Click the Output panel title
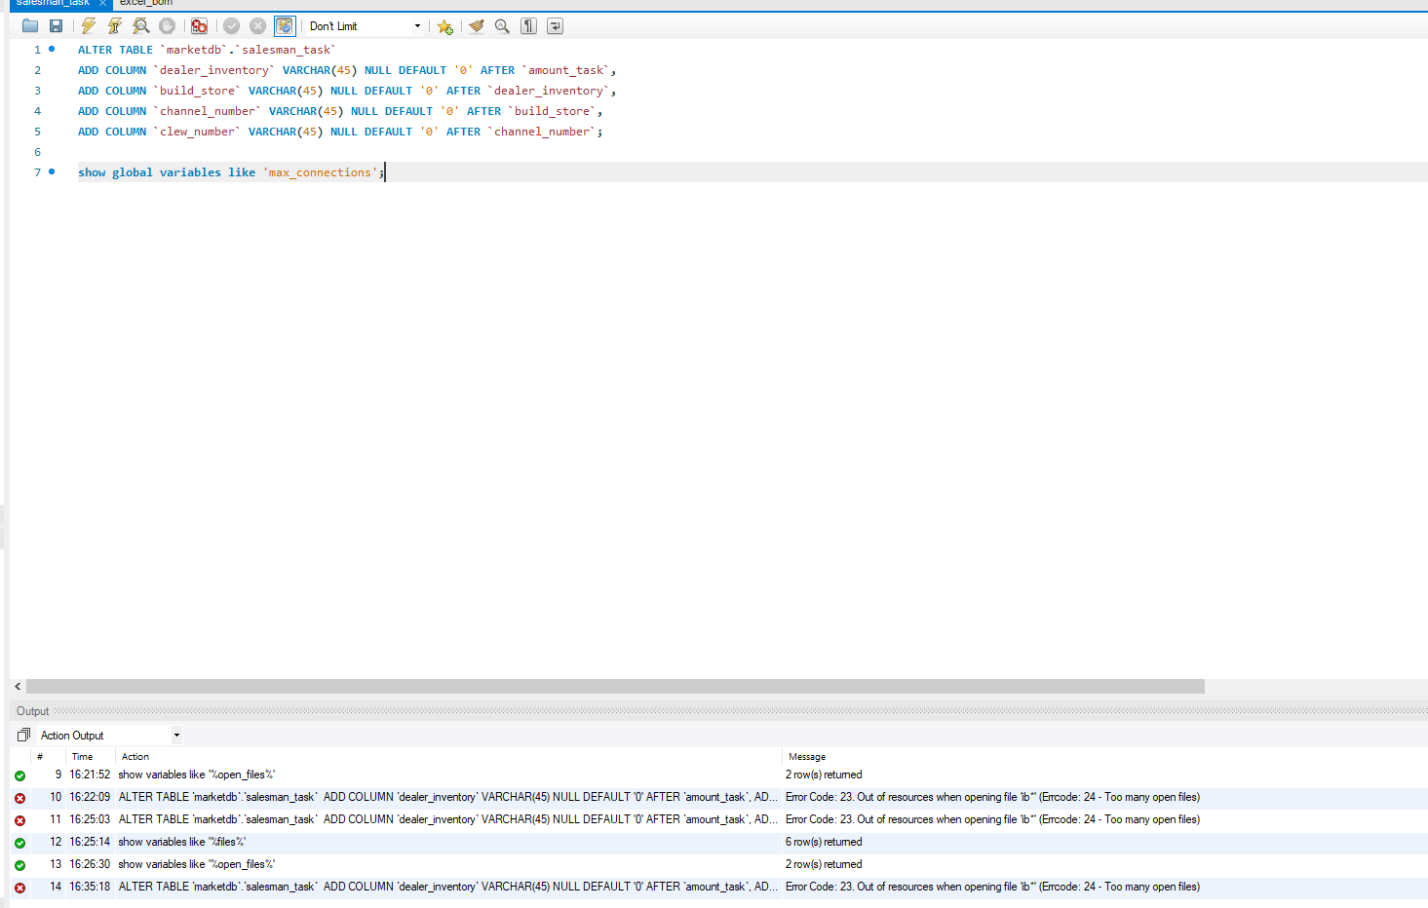 32,711
